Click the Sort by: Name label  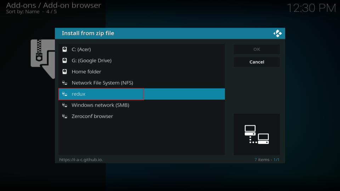(23, 12)
